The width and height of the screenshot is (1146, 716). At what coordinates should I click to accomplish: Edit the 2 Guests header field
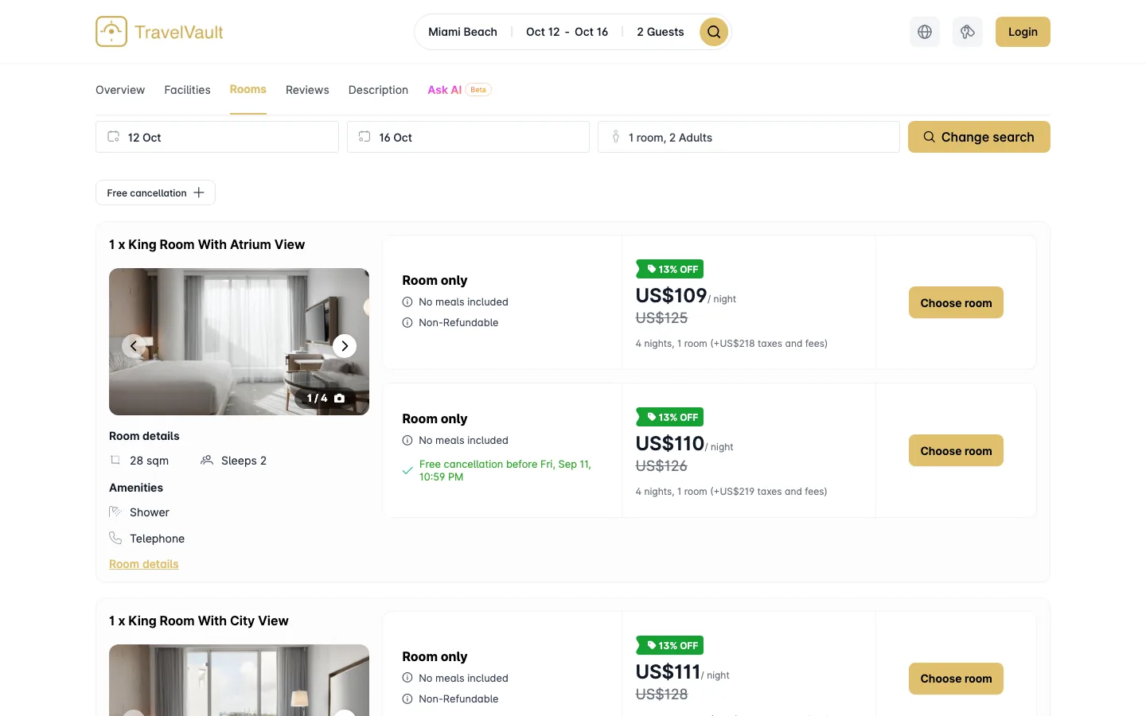pos(660,32)
